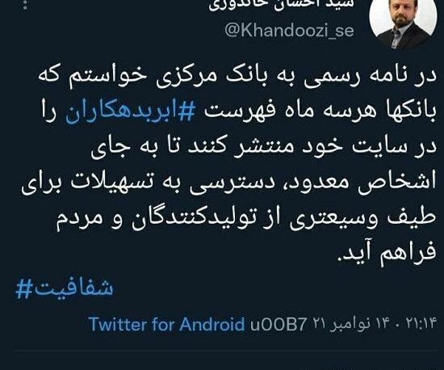444x370 pixels.
Task: Click the Twitter for Android source label
Action: [x=166, y=324]
